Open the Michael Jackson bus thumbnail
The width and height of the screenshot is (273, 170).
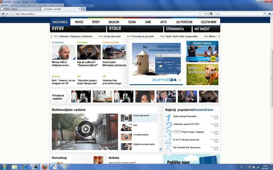(114, 52)
